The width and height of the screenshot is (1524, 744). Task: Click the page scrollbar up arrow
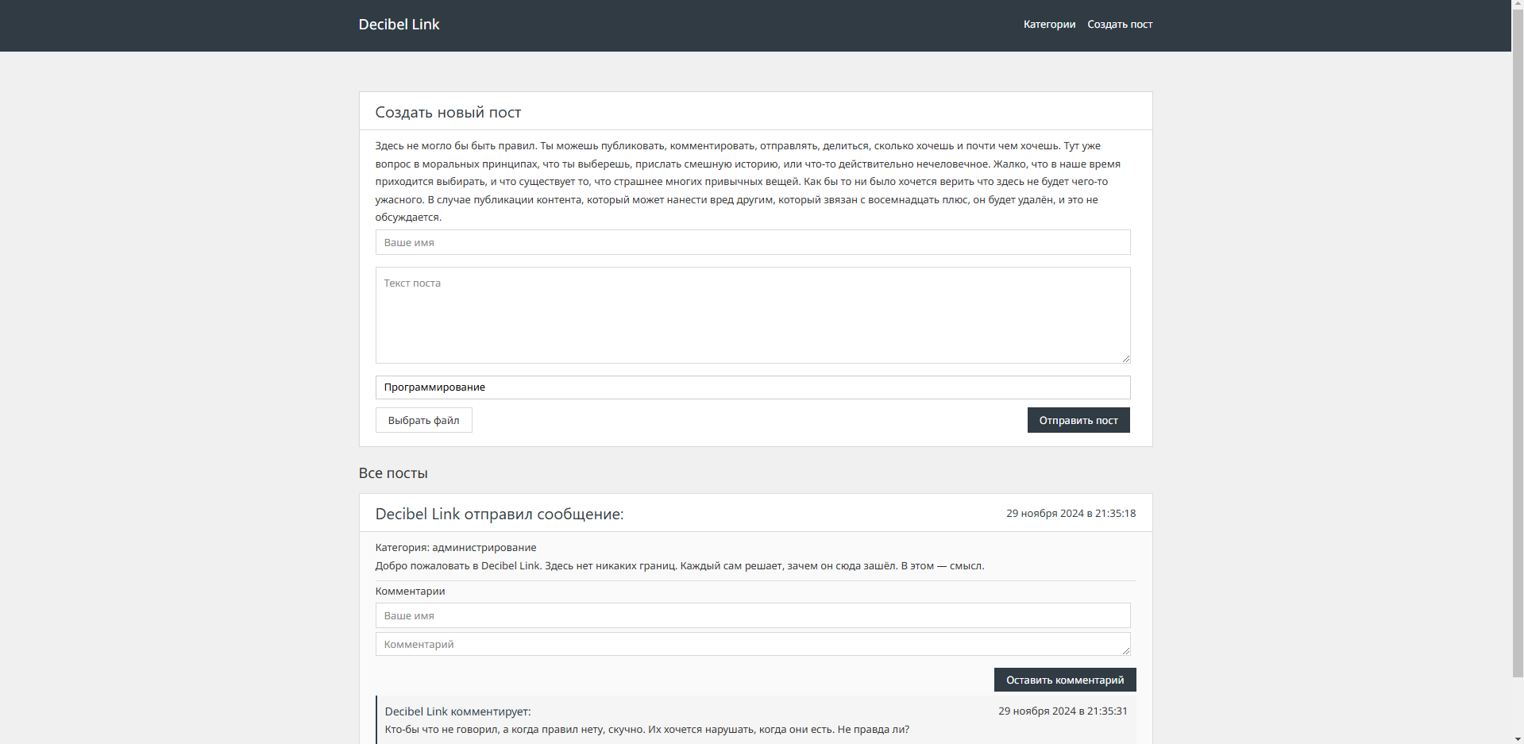click(1518, 6)
